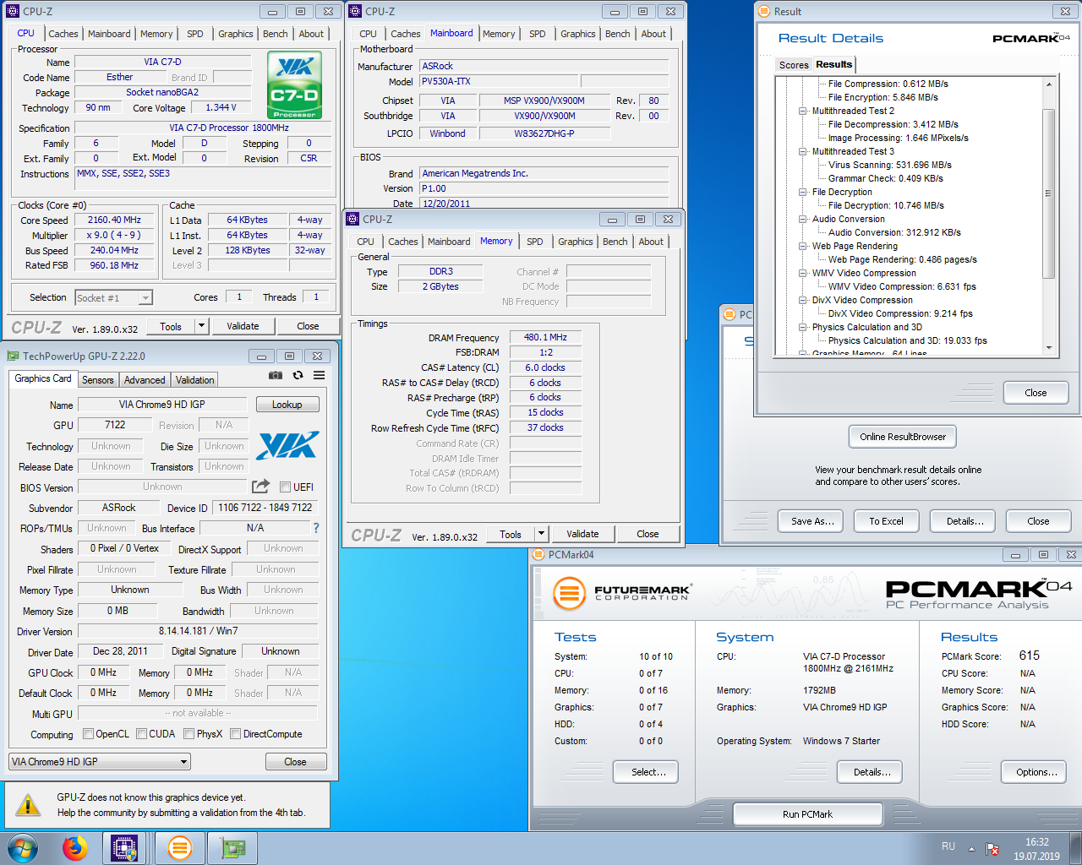Image resolution: width=1082 pixels, height=865 pixels.
Task: Toggle the DirectCompute checkbox
Action: pos(235,734)
